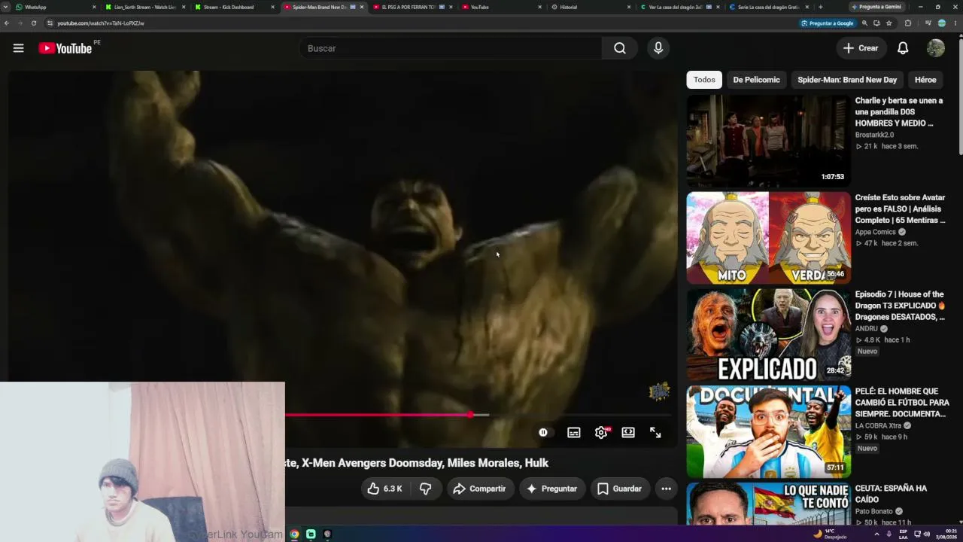Open the Charlie y berta video thumbnail
This screenshot has width=963, height=542.
(x=768, y=141)
